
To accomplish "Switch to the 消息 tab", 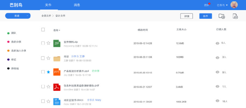I will 77,5.
